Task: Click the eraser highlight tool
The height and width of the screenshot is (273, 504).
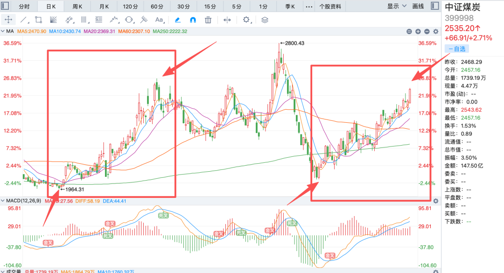Action: click(x=178, y=20)
